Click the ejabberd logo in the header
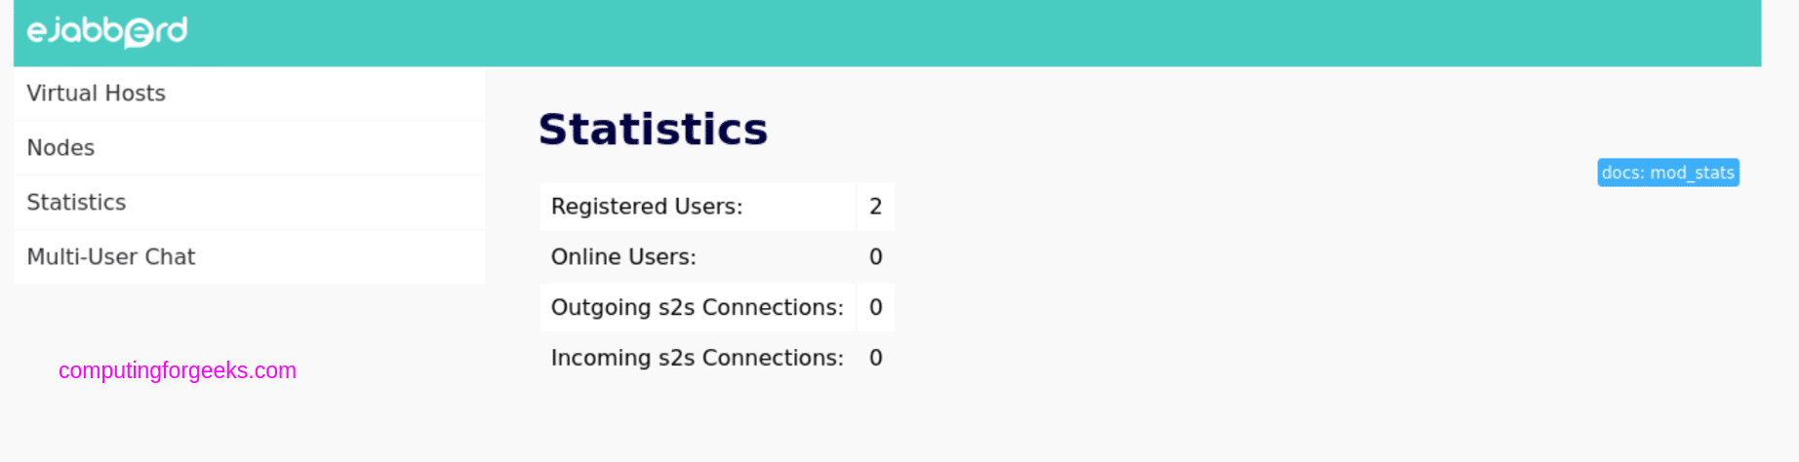This screenshot has width=1799, height=462. tap(107, 32)
